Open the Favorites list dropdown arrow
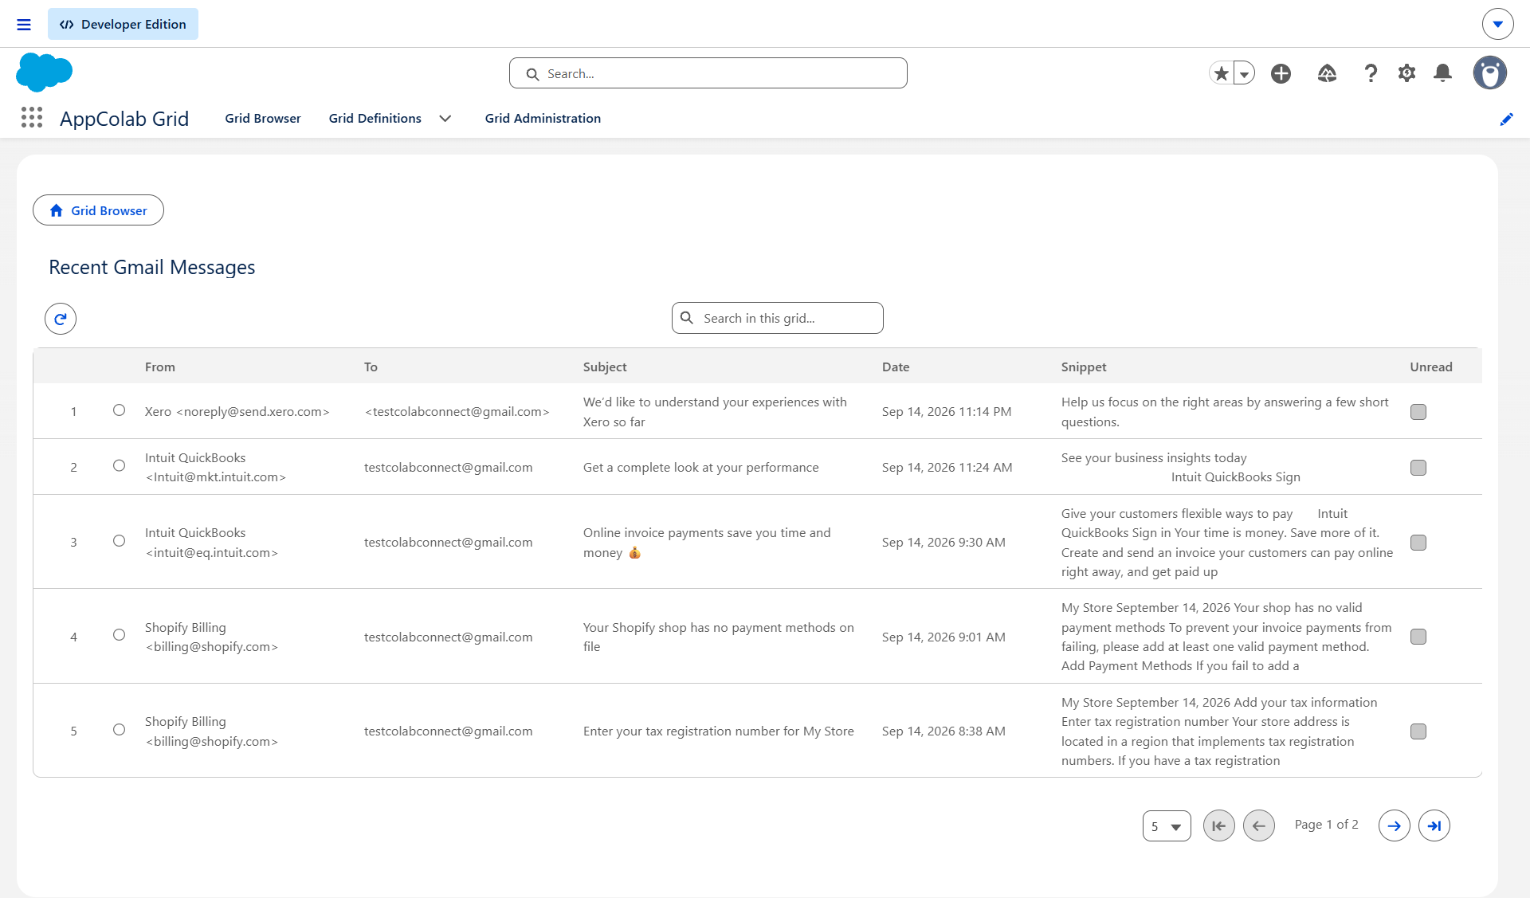 (1244, 73)
